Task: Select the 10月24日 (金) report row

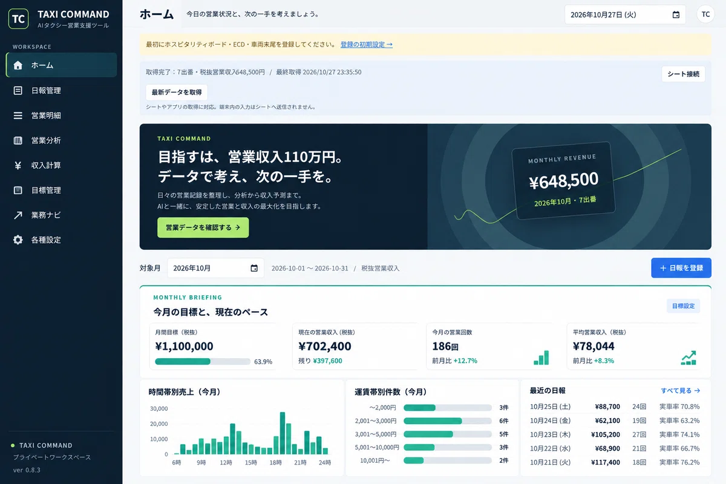Action: 615,420
